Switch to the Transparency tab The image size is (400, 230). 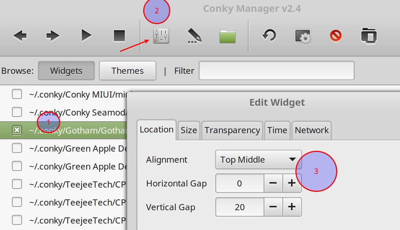tap(232, 130)
